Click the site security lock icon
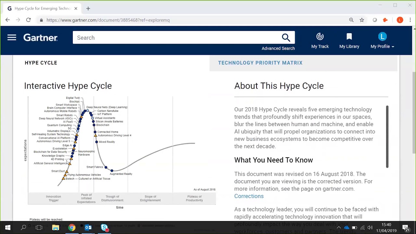Viewport: 416px width, 234px height. pyautogui.click(x=41, y=20)
